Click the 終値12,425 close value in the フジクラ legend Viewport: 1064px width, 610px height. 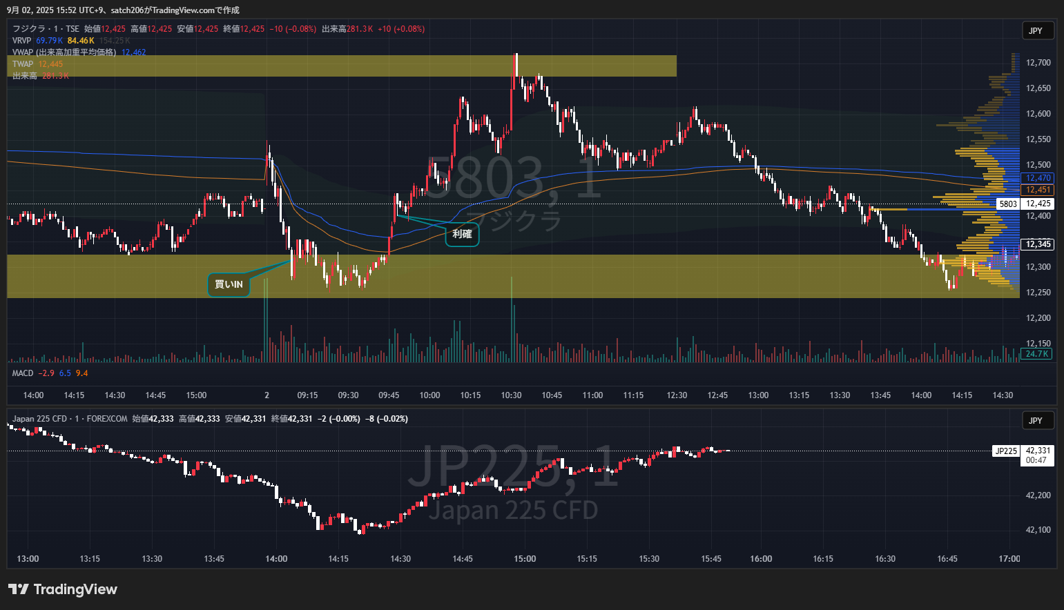[244, 29]
